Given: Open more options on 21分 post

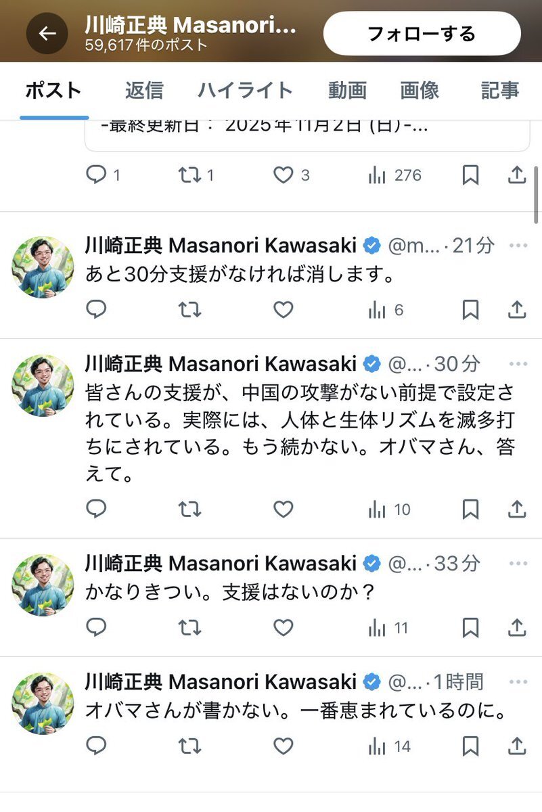Looking at the screenshot, I should [x=518, y=246].
